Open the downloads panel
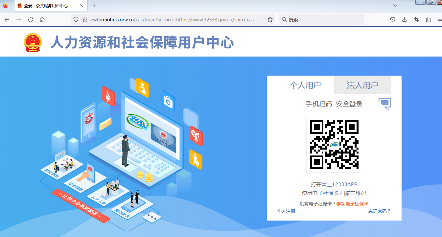The height and width of the screenshot is (237, 442). 405,20
